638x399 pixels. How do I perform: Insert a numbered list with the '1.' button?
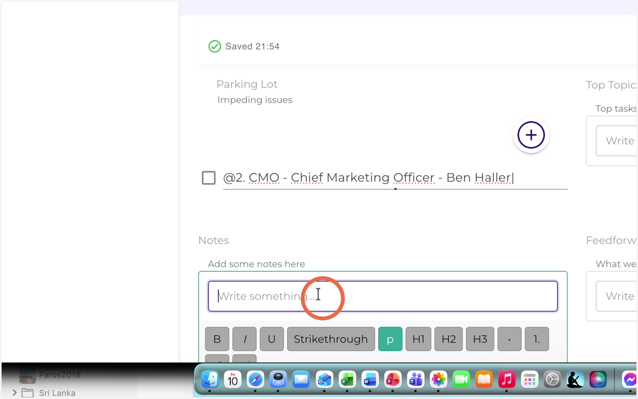point(537,339)
